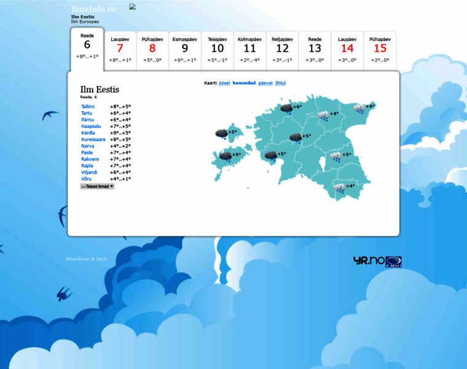Open the Ilm Euroopas menu link
Screen dimensions: 467x369
(x=85, y=22)
